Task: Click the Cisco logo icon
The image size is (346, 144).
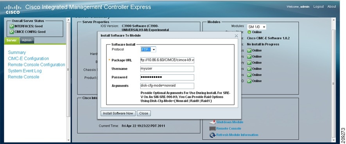Action: point(13,9)
